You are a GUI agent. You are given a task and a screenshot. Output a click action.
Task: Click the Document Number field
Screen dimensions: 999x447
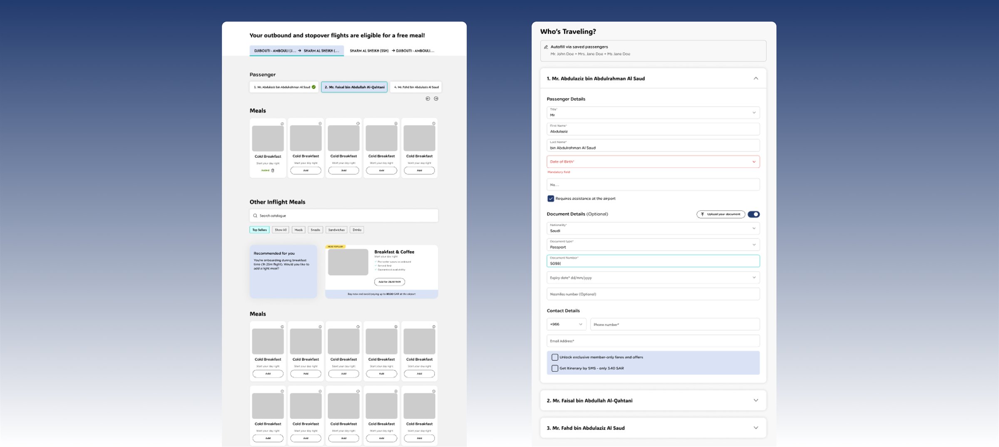tap(653, 261)
